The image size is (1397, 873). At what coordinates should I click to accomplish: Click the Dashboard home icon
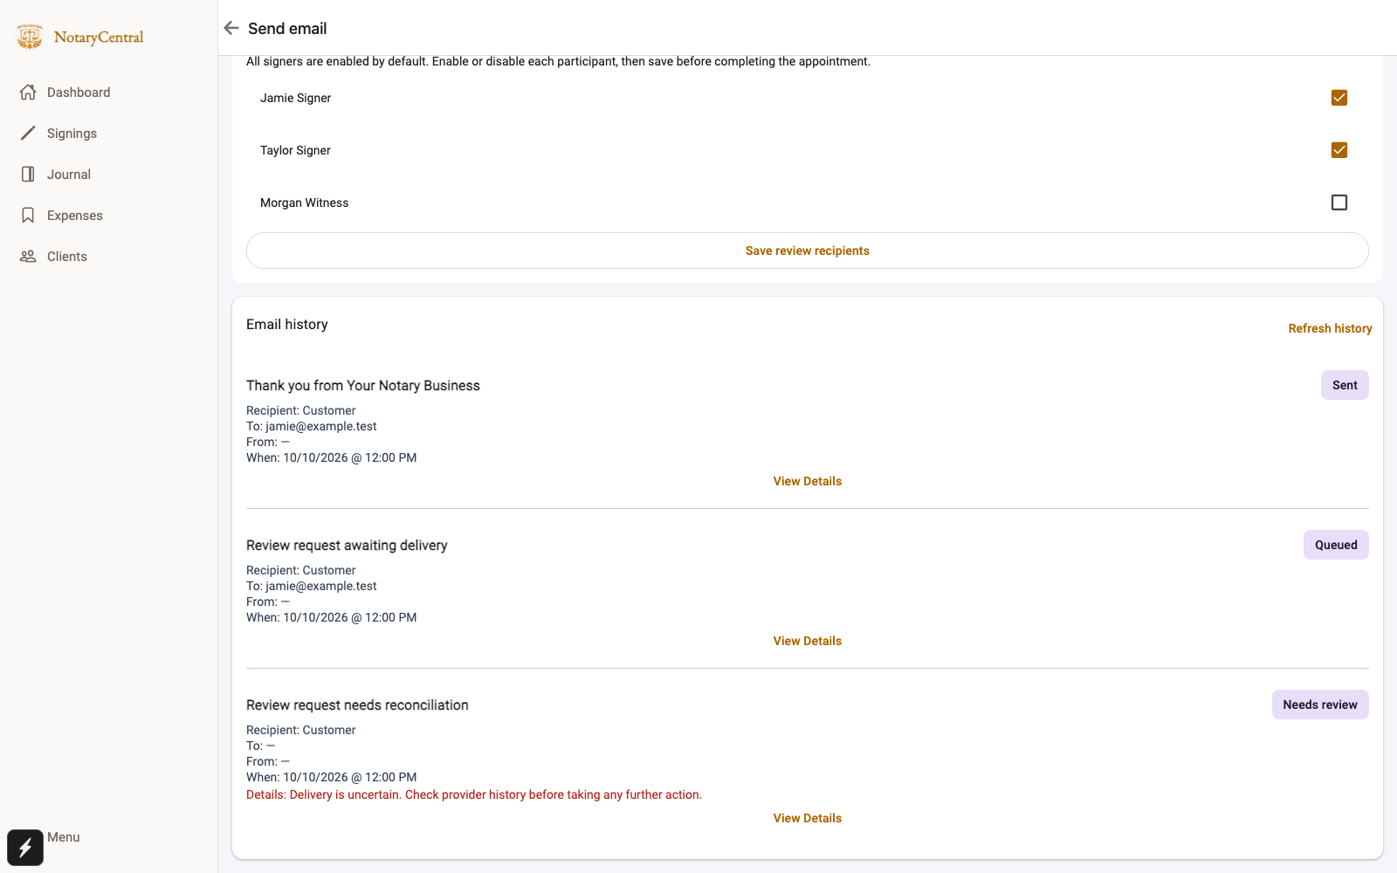(x=28, y=93)
